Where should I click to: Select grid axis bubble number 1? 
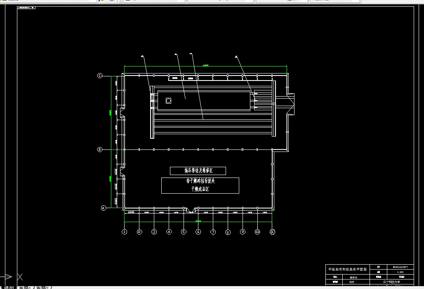[125, 232]
